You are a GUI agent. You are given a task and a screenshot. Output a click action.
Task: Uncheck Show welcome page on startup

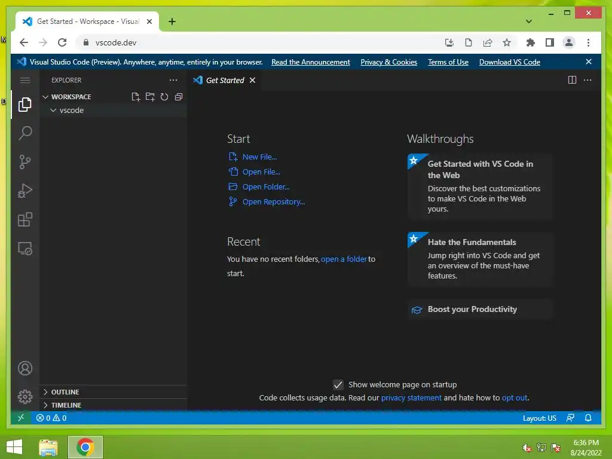338,385
